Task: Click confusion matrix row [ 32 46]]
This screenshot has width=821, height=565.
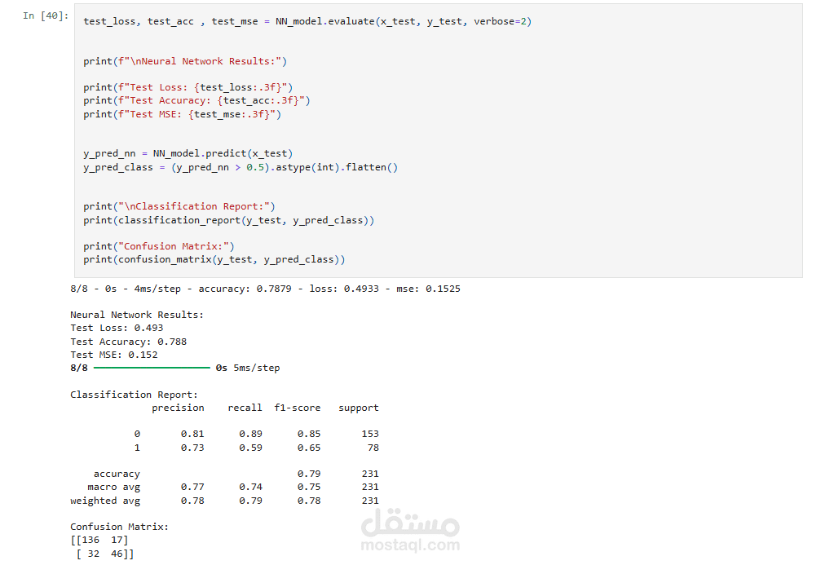Action: coord(104,554)
